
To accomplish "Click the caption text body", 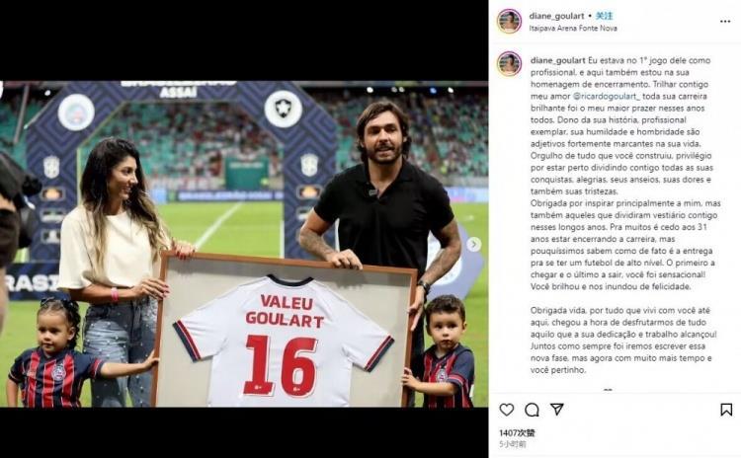I will tap(624, 215).
